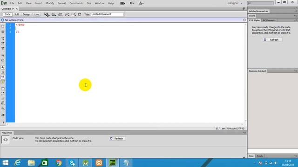Close the Untitled-1 document tab
The height and width of the screenshot is (167, 298).
17,9
